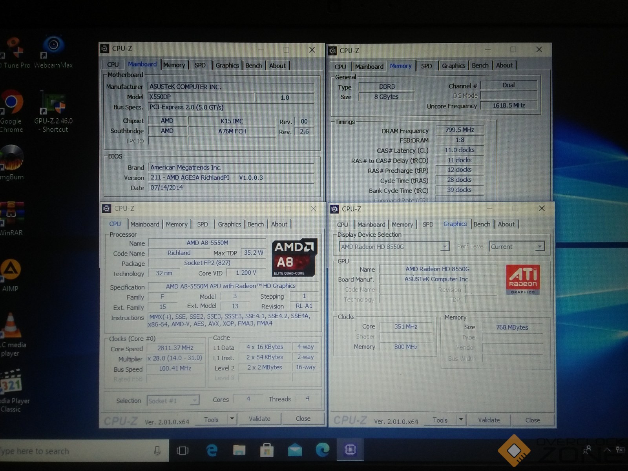628x471 pixels.
Task: Open legacy Edge on taskbar
Action: pos(212,451)
